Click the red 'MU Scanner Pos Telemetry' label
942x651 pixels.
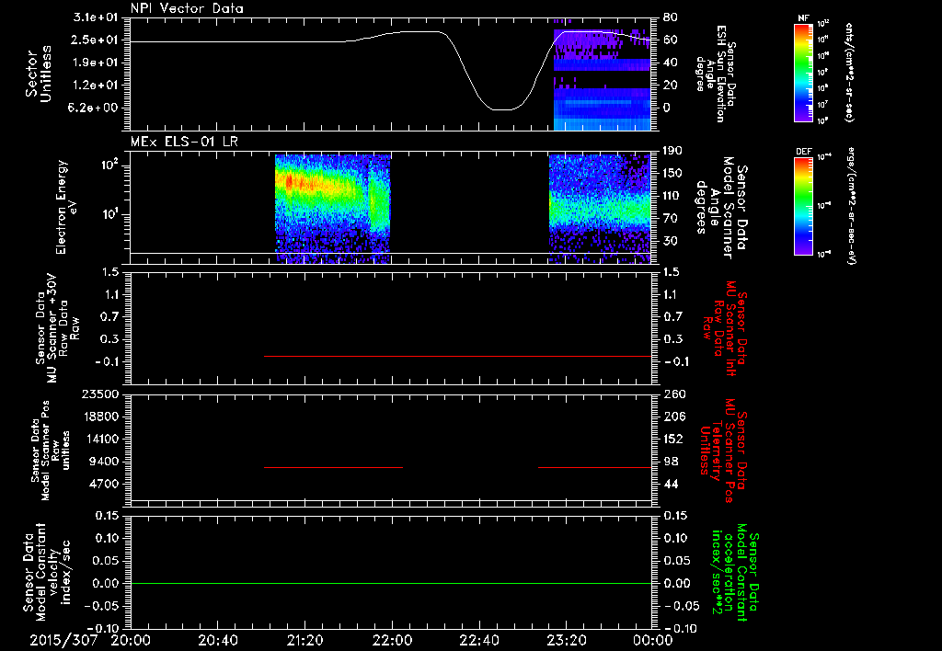[723, 451]
